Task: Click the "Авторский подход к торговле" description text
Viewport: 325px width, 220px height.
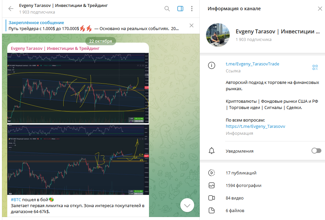Action: (272, 86)
